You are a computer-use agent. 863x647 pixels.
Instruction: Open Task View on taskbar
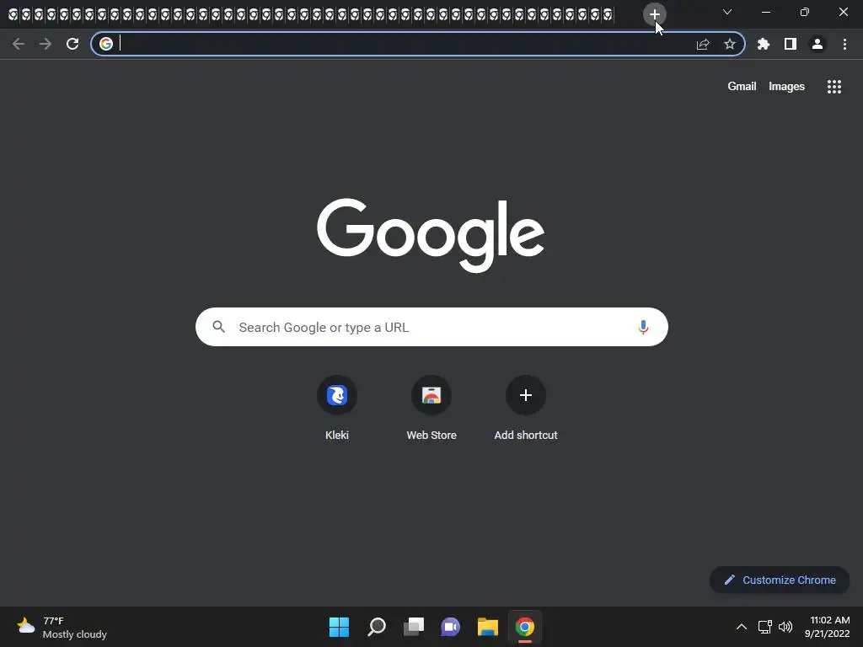[413, 627]
